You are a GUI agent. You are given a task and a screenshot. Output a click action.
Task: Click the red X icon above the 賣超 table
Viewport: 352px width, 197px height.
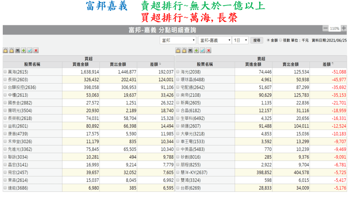208,51
